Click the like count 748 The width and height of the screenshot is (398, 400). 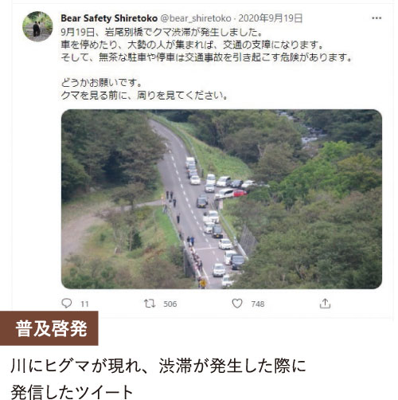coord(258,304)
